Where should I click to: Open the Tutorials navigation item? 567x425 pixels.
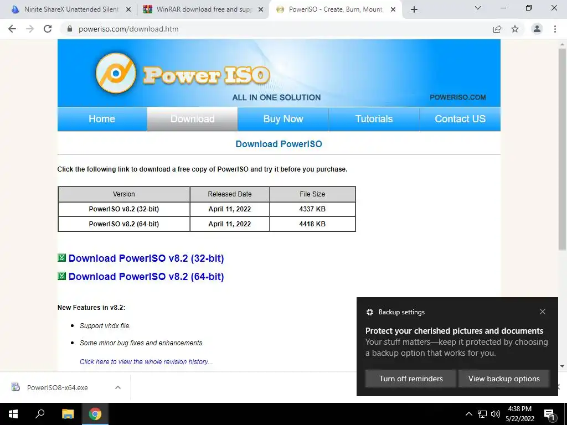[x=374, y=119]
